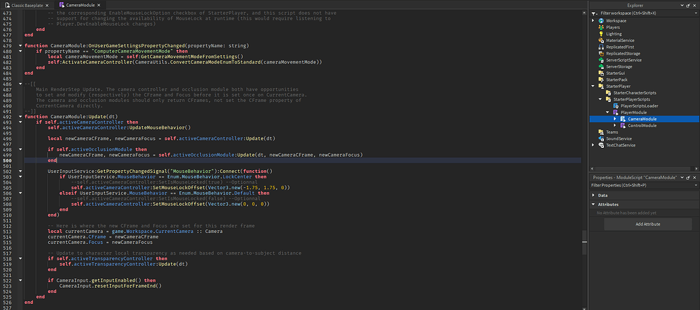
Task: Click the Add Attribute button
Action: (x=648, y=224)
